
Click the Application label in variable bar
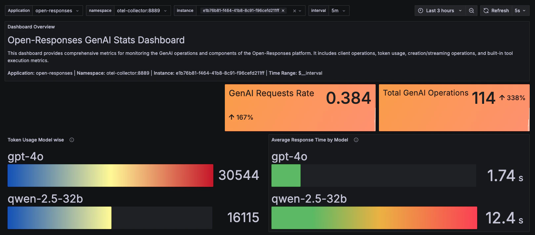pyautogui.click(x=19, y=11)
